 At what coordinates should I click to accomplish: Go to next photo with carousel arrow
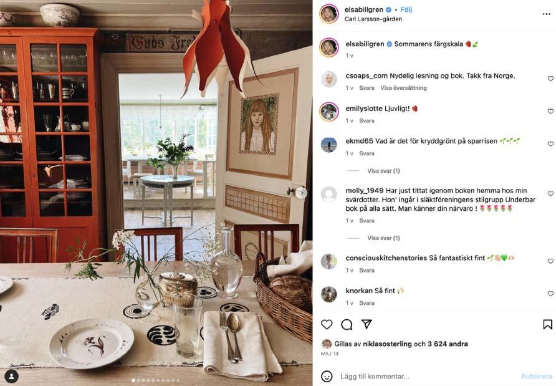(301, 193)
